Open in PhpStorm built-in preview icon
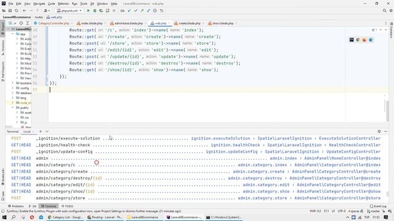394x221 pixels. tap(352, 40)
